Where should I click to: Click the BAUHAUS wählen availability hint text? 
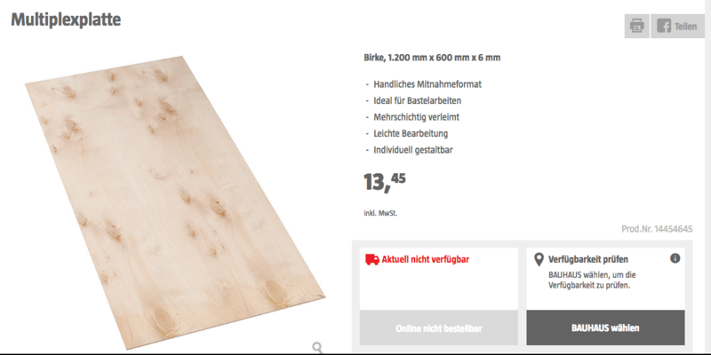click(590, 280)
